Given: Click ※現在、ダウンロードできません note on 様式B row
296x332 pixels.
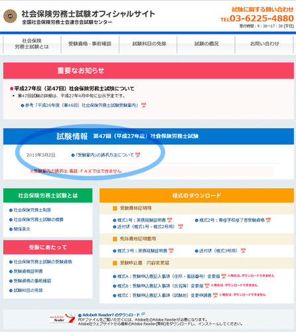Looking at the screenshot, I should 234,285.
